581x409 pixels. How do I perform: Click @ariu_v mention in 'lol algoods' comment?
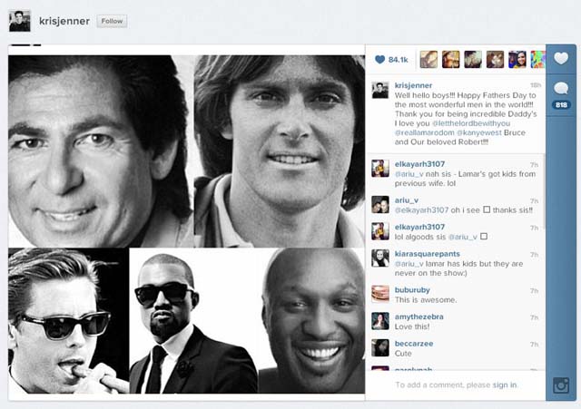point(463,237)
